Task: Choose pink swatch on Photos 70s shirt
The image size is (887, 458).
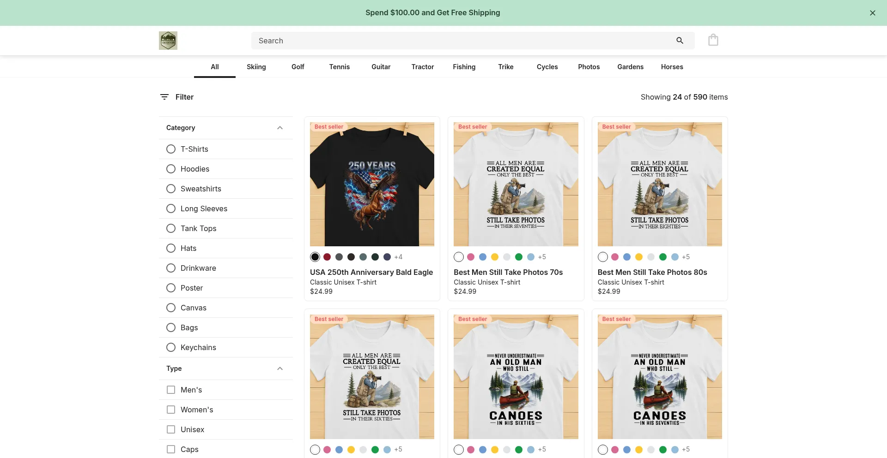Action: (x=471, y=257)
